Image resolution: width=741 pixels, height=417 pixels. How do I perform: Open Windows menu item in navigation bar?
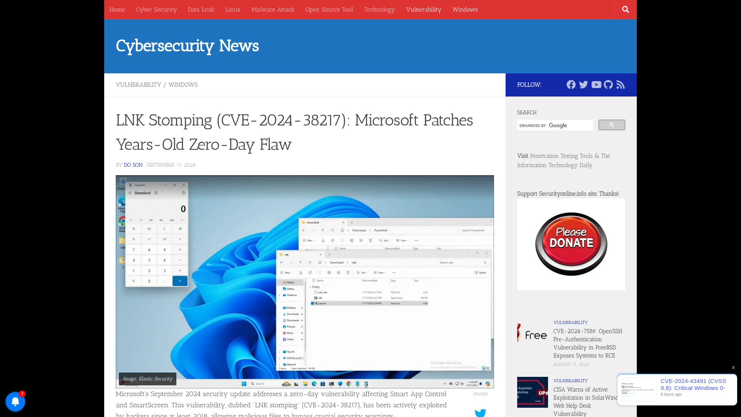465,10
